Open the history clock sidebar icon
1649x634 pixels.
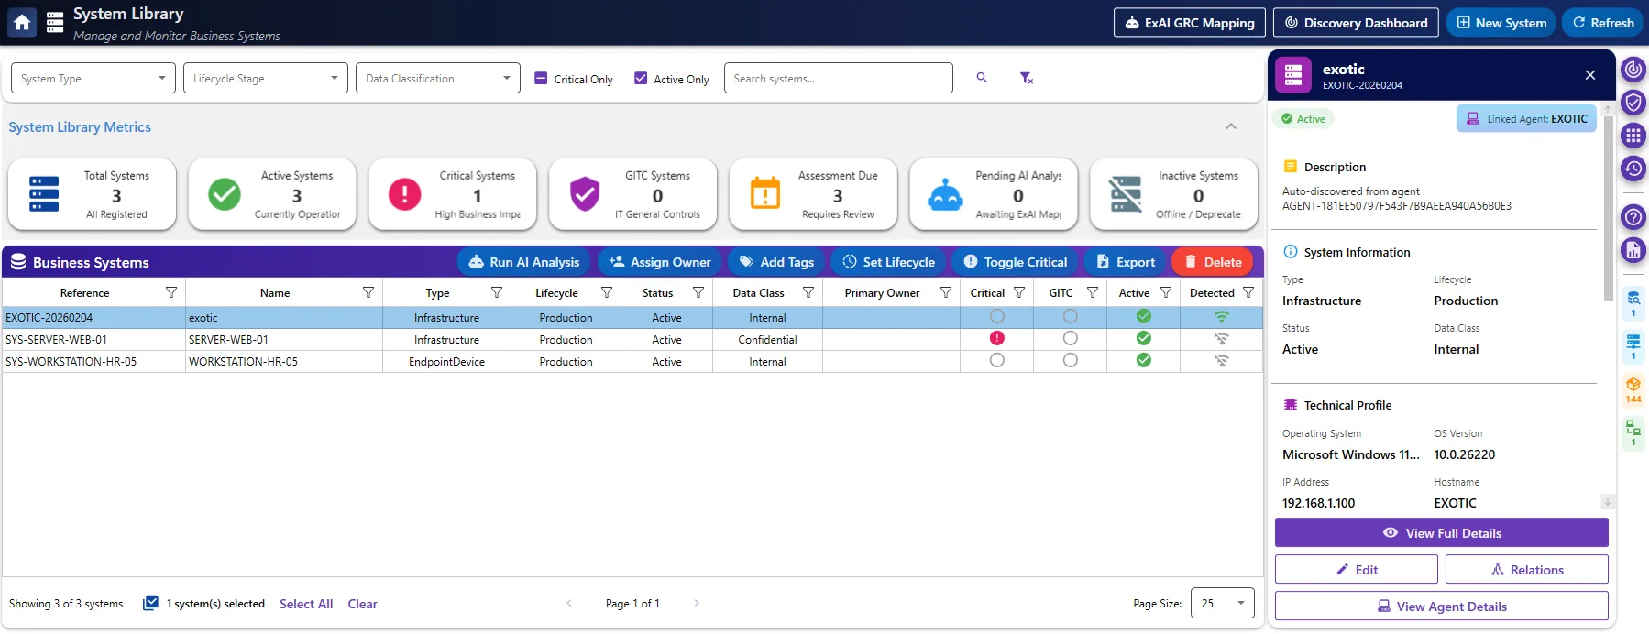[x=1633, y=169]
